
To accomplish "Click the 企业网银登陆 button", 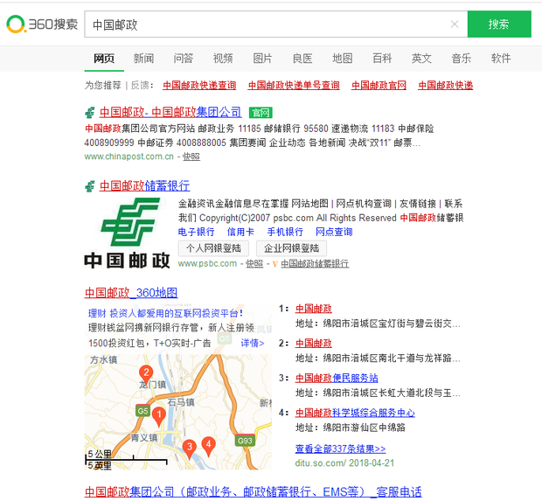I will (291, 248).
